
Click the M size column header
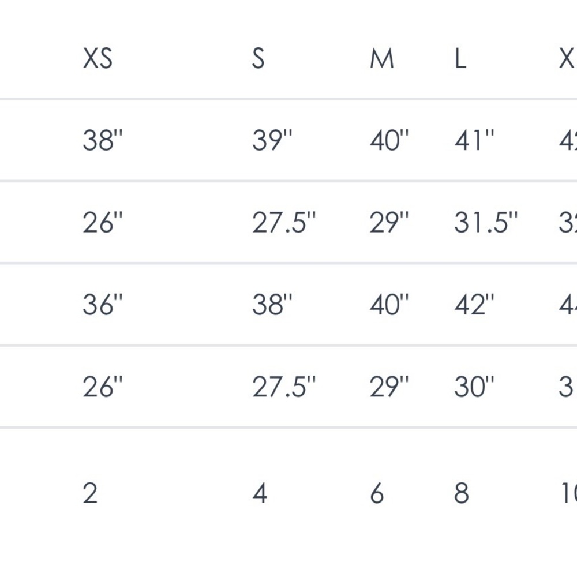coord(381,58)
